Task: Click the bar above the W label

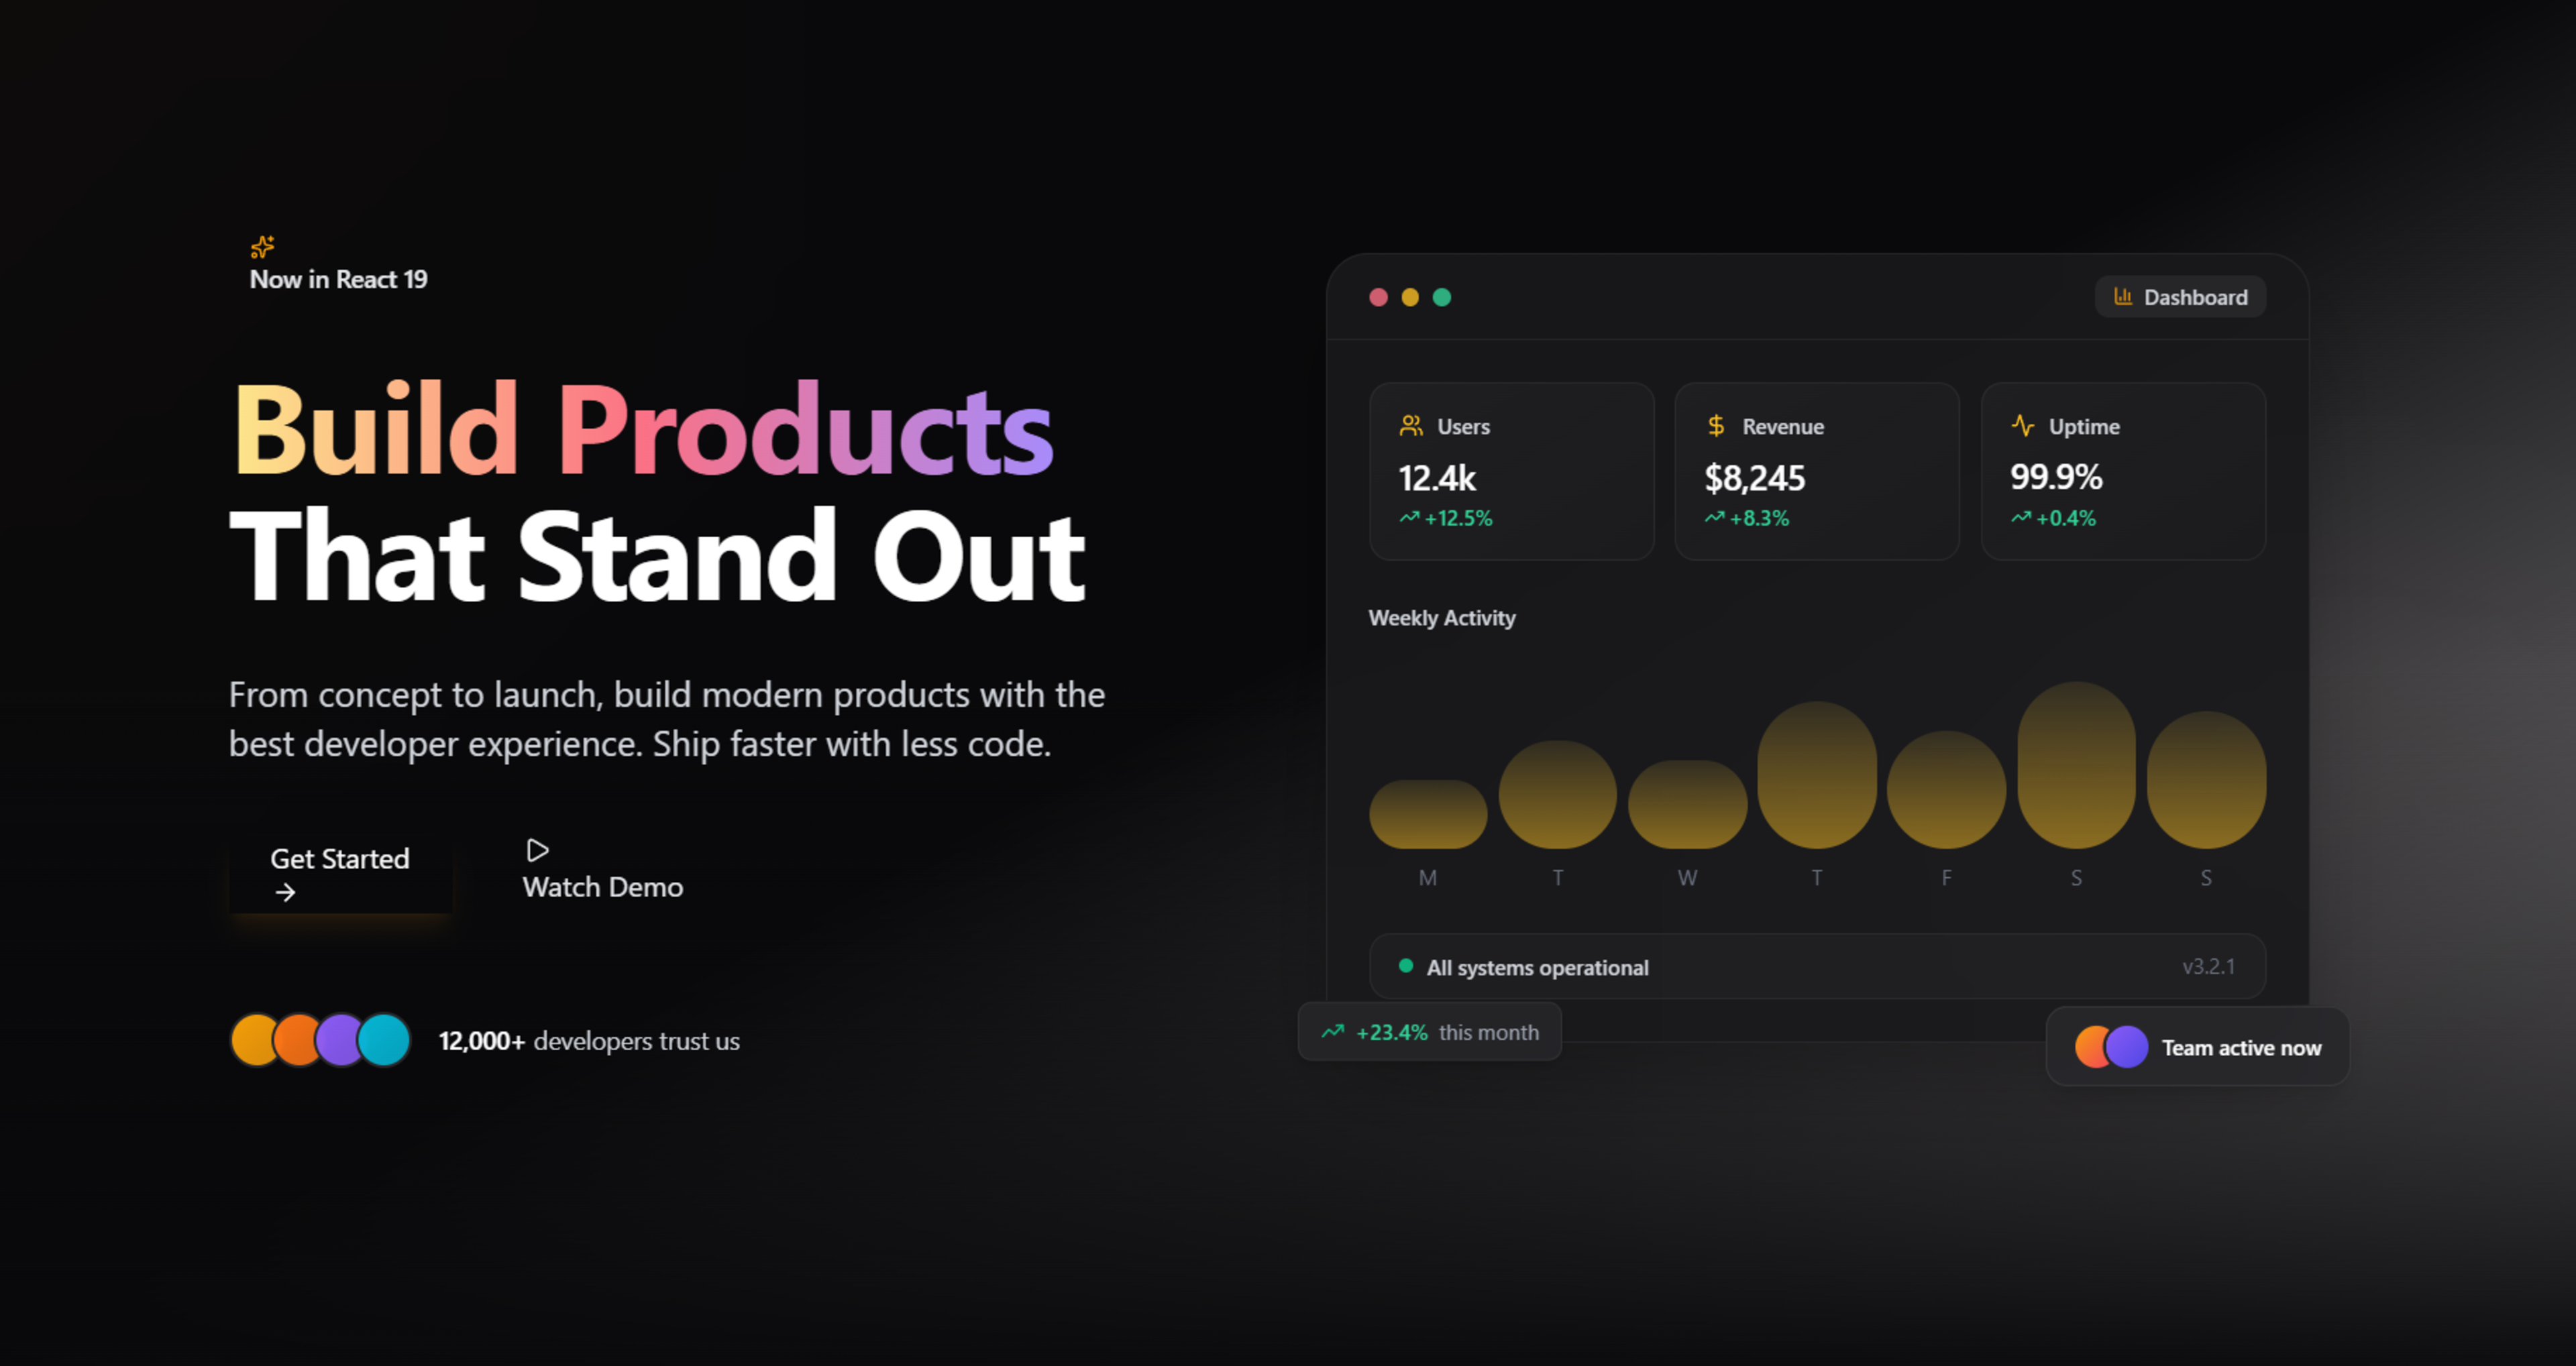Action: pos(1687,805)
